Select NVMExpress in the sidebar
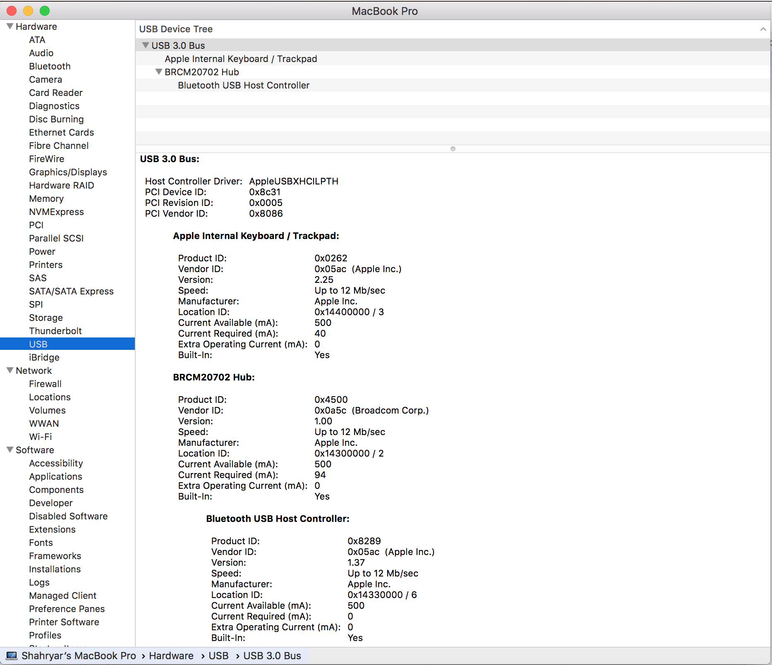This screenshot has height=665, width=772. [57, 212]
